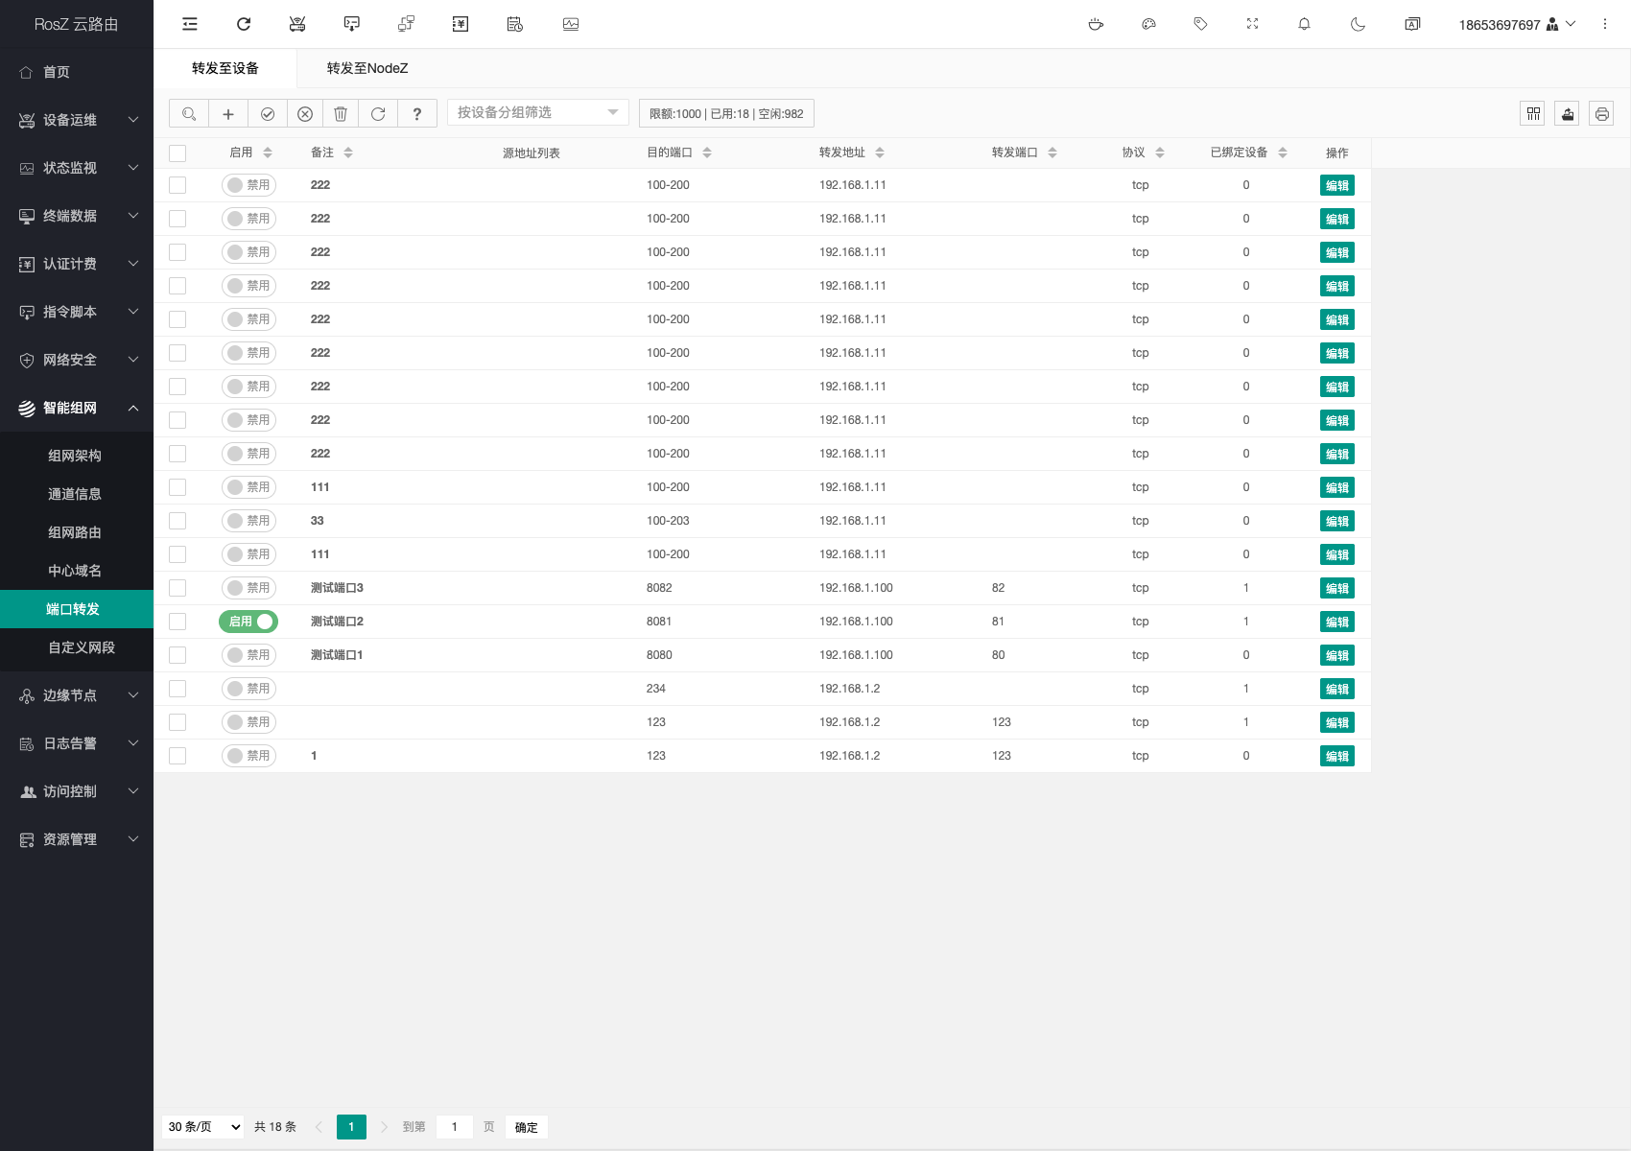Click the search magnifier toolbar icon

pos(189,114)
